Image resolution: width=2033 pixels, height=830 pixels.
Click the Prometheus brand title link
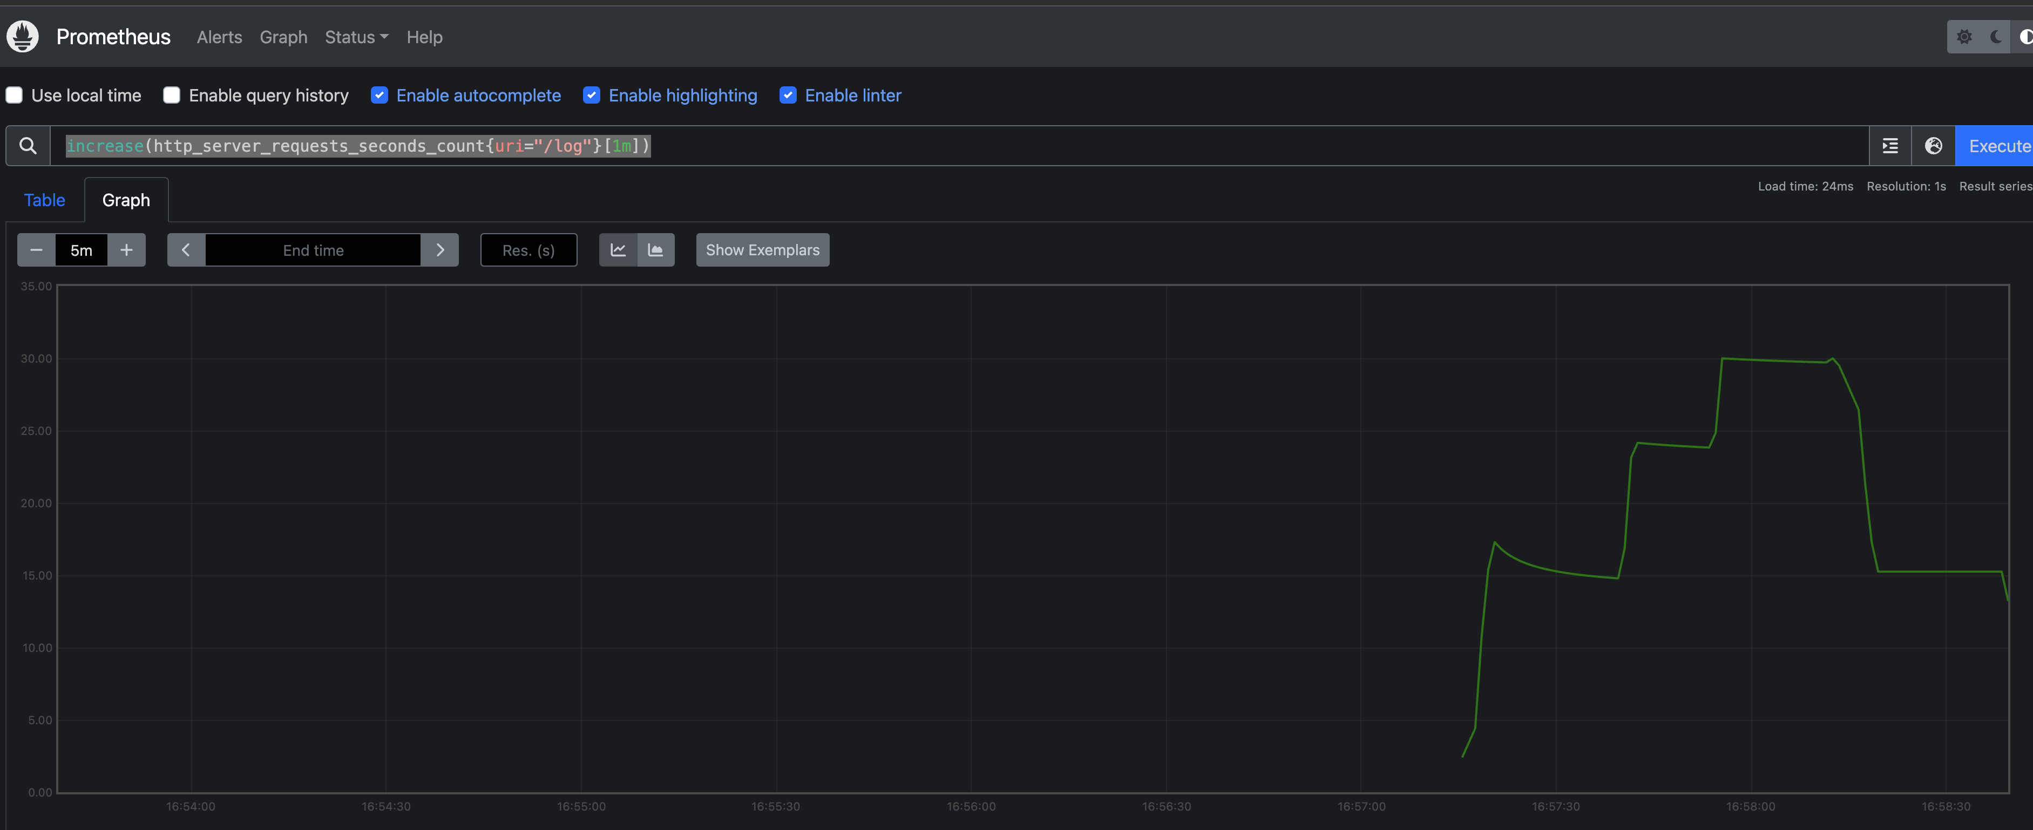click(x=114, y=37)
